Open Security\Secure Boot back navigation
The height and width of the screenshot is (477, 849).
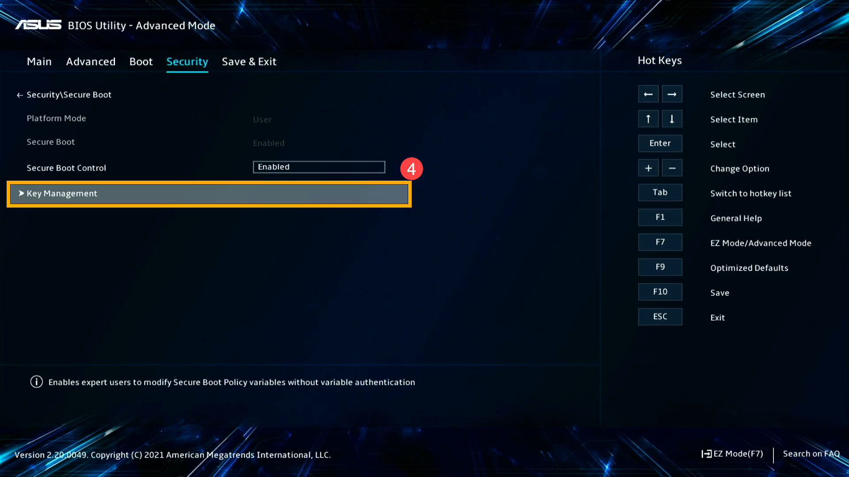pyautogui.click(x=20, y=94)
